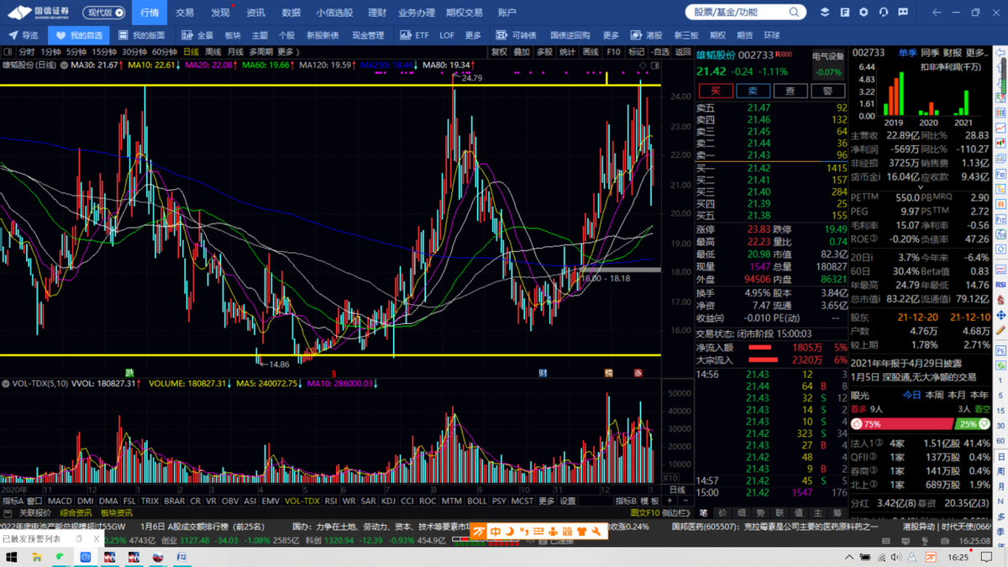This screenshot has height=567, width=1008.
Task: Click the moon icon in input method bar
Action: pos(510,532)
